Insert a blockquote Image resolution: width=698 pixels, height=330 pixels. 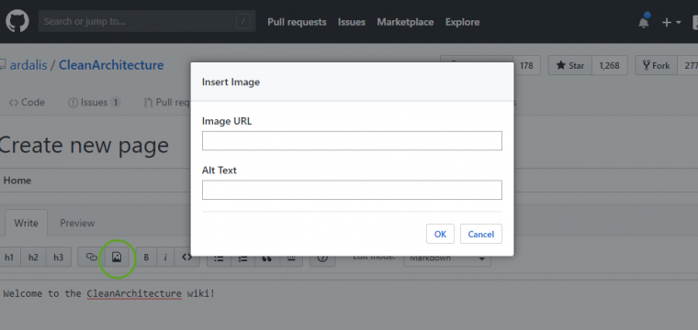pyautogui.click(x=266, y=258)
